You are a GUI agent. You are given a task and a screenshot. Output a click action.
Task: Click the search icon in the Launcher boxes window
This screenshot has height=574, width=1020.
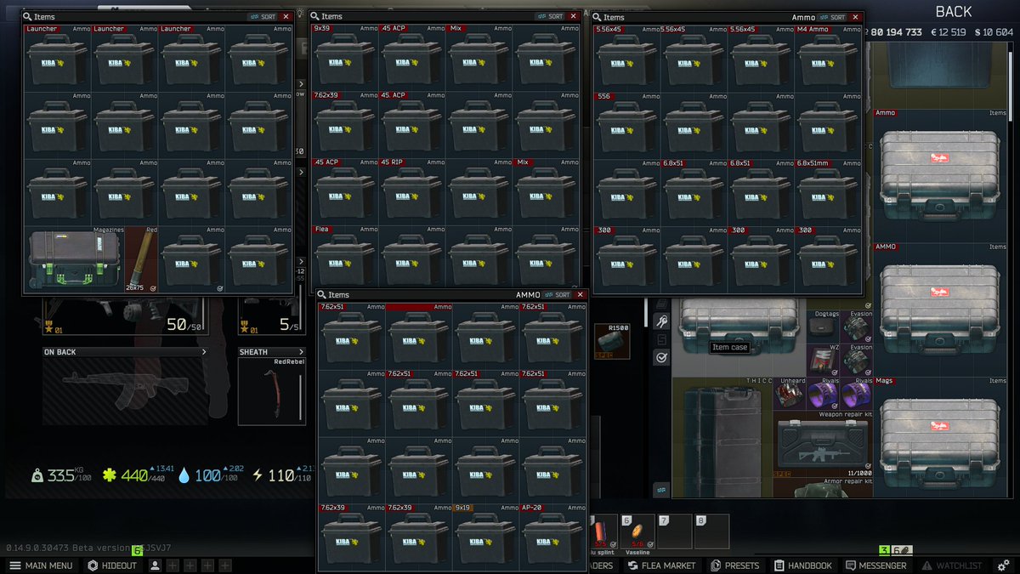[28, 16]
